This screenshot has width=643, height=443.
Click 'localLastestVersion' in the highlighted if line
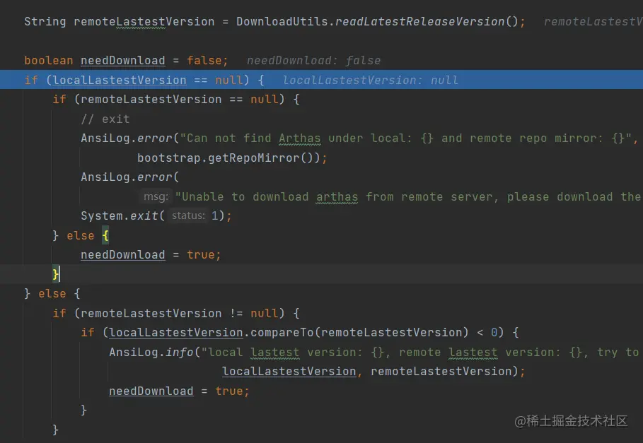120,80
